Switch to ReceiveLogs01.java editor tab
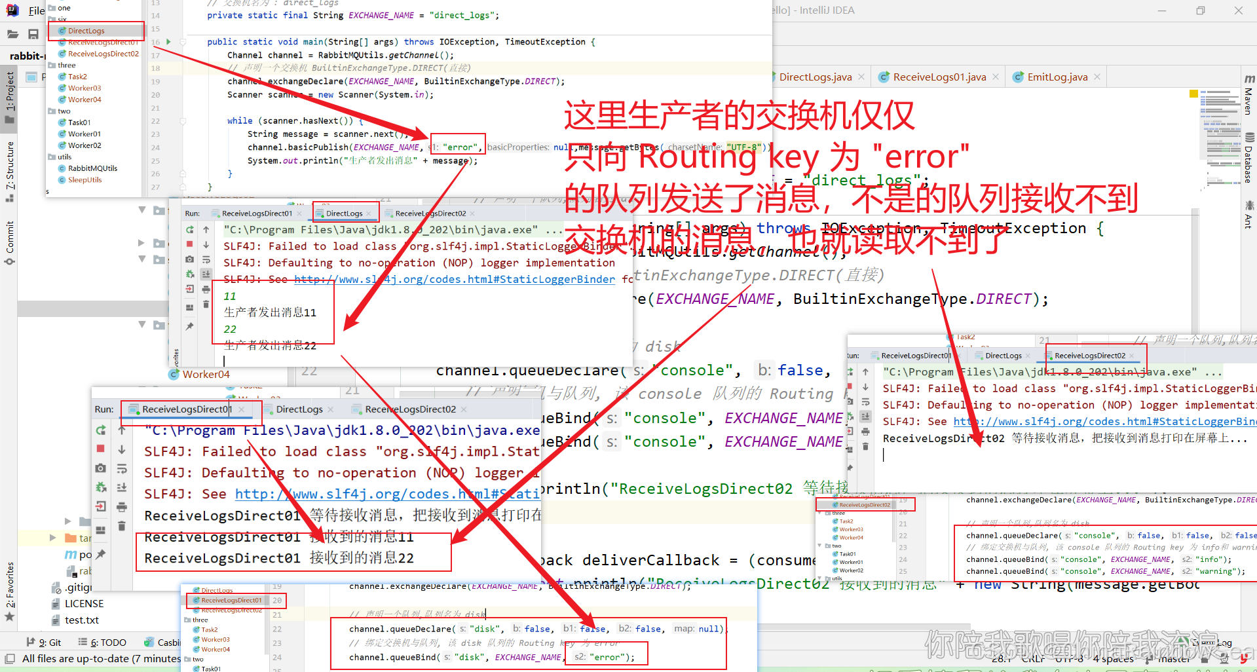 [x=939, y=77]
